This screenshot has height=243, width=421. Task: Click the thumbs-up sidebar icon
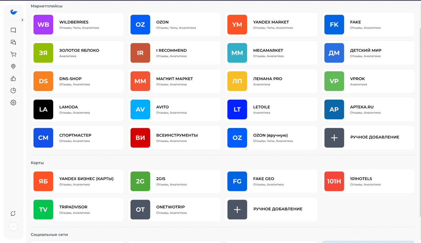pyautogui.click(x=13, y=78)
